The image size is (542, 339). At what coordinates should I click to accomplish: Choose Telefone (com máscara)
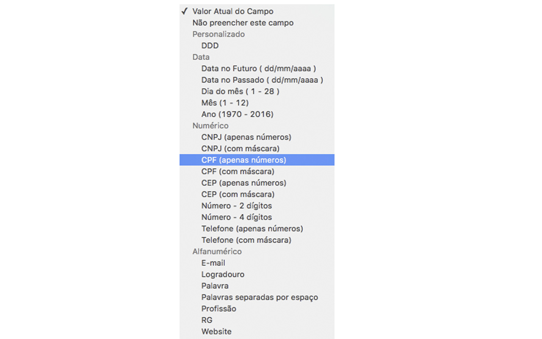tap(246, 240)
